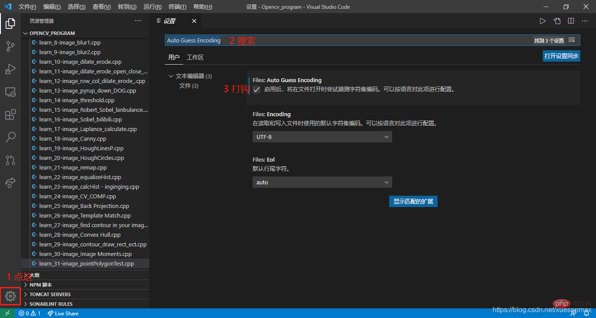Uncheck Auto Guess Encoding checkbox
596x318 pixels.
pos(257,90)
